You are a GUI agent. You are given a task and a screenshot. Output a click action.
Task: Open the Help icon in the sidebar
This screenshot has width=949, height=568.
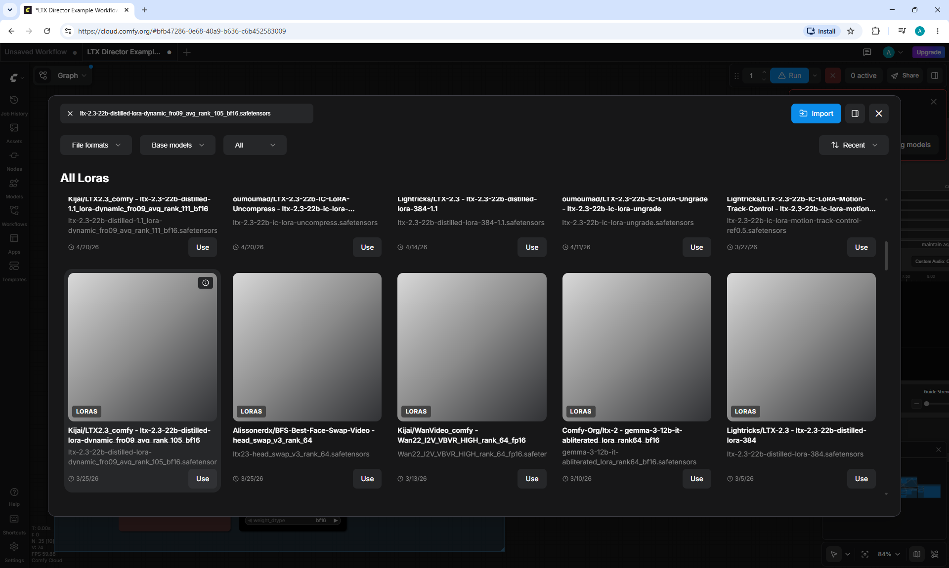click(14, 496)
